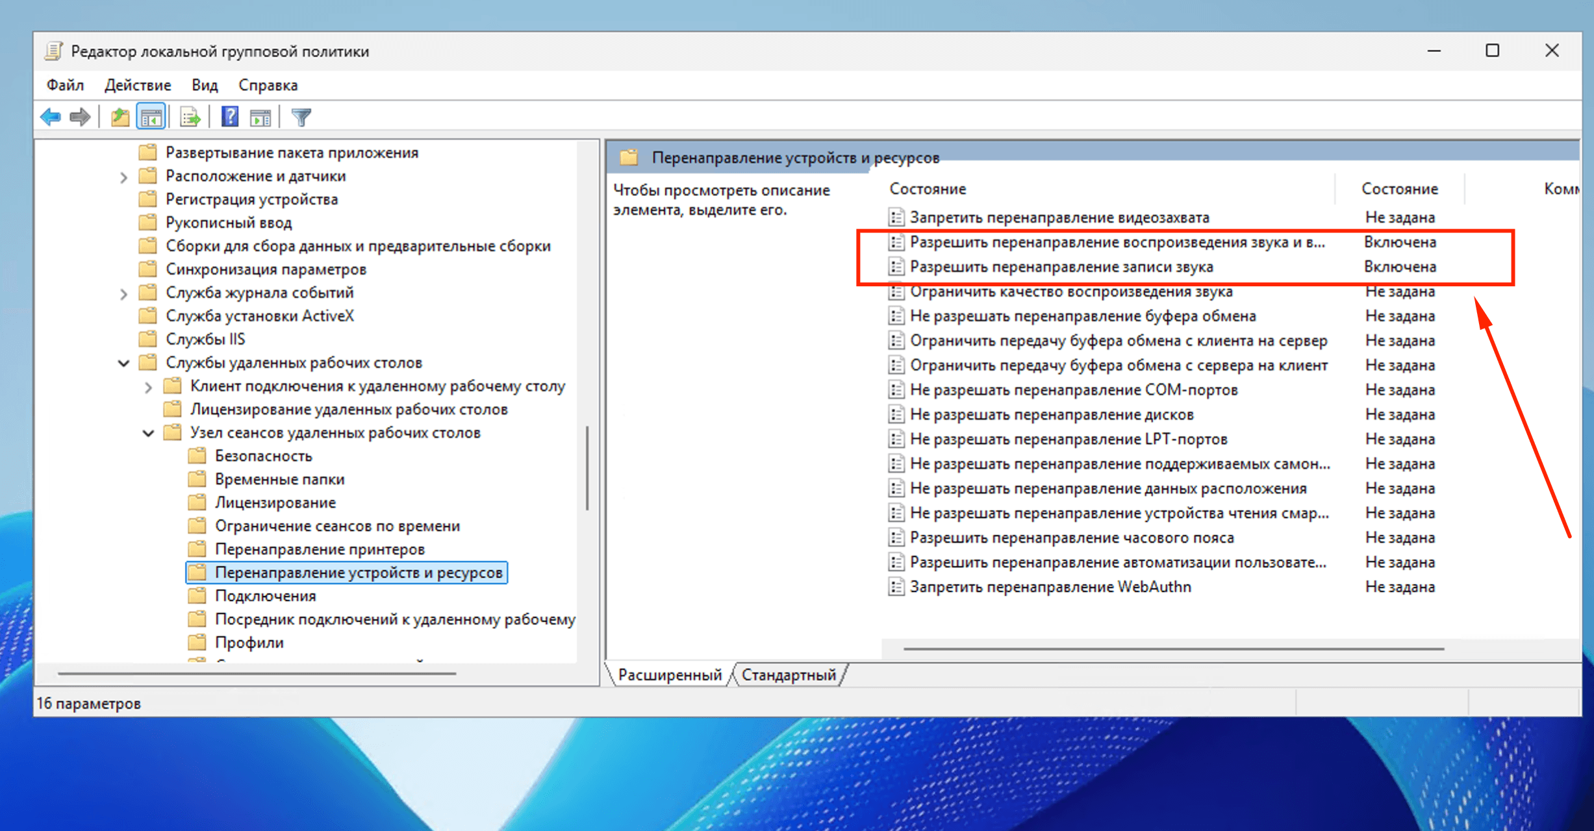Maximize the Group Policy Editor window
This screenshot has width=1594, height=831.
click(1493, 51)
